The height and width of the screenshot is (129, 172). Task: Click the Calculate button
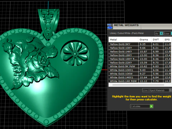click(142, 106)
